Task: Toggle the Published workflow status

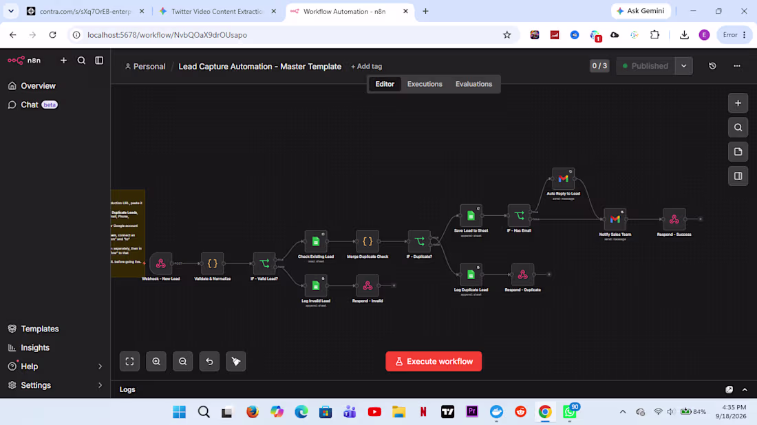Action: coord(646,66)
